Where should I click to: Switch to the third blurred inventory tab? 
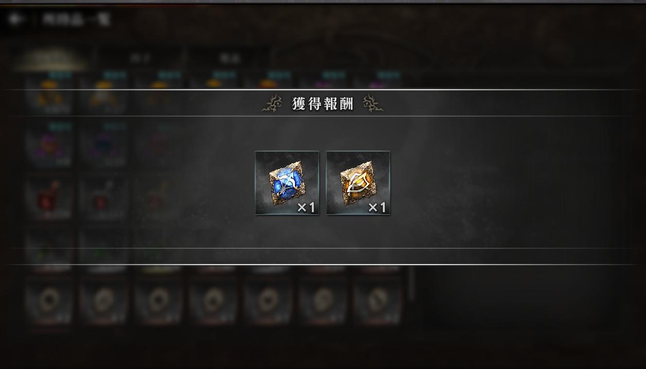point(230,58)
